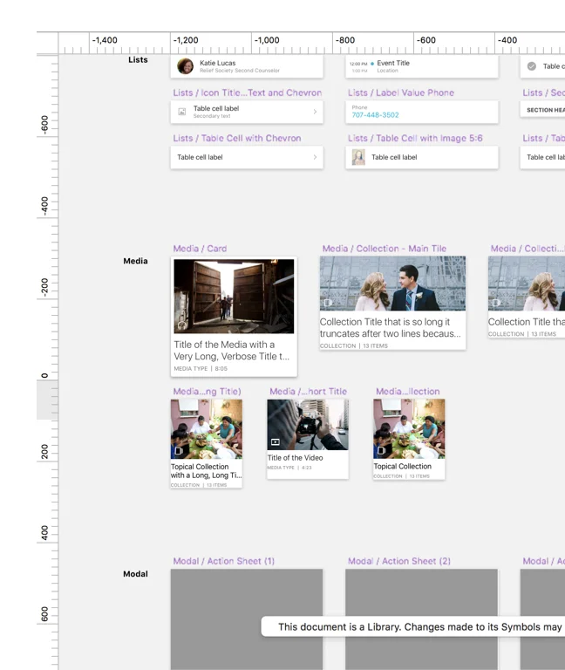Click Title of the Video text
This screenshot has width=565, height=670.
click(x=295, y=458)
